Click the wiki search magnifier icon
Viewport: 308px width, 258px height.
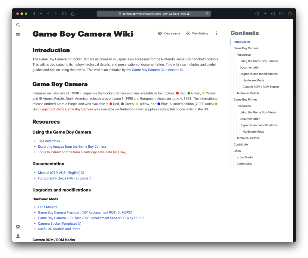coord(18,25)
